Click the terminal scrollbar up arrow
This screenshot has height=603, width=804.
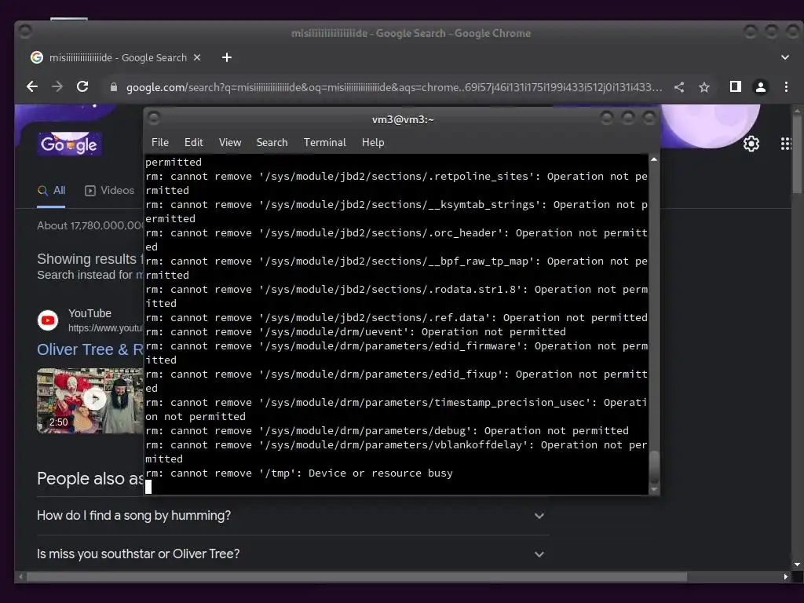(654, 160)
